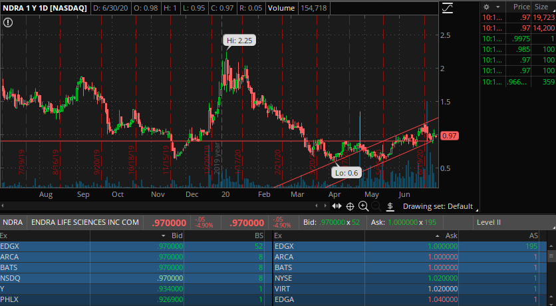Click the sort arrow next to Ask
Image resolution: width=556 pixels, height=306 pixels.
click(x=438, y=235)
